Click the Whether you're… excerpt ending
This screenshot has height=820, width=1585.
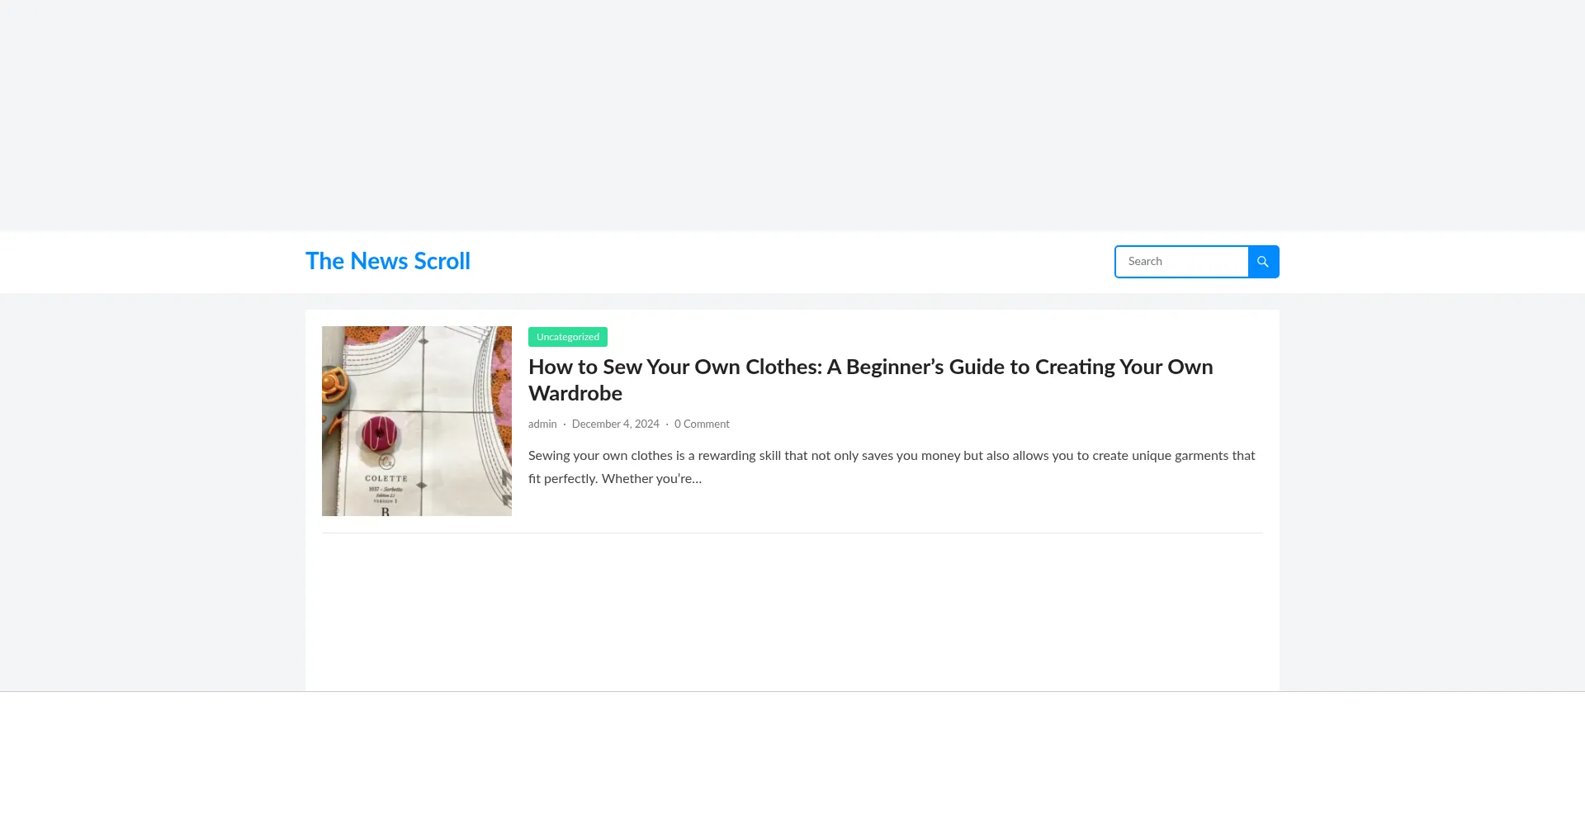tap(651, 479)
